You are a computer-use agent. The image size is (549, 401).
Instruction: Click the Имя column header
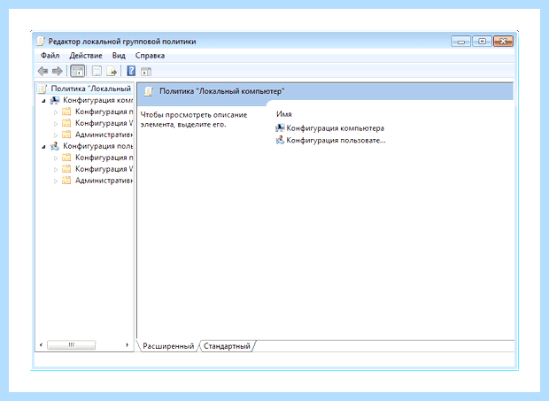click(x=284, y=114)
